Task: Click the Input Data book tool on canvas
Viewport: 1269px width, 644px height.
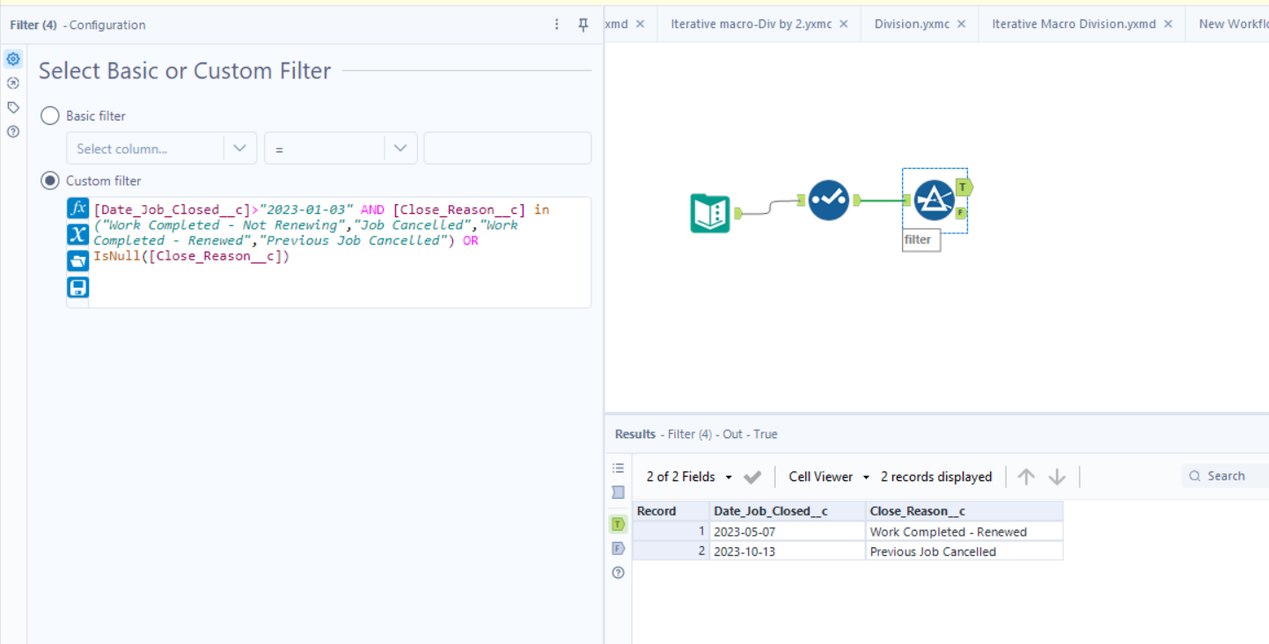Action: [x=710, y=213]
